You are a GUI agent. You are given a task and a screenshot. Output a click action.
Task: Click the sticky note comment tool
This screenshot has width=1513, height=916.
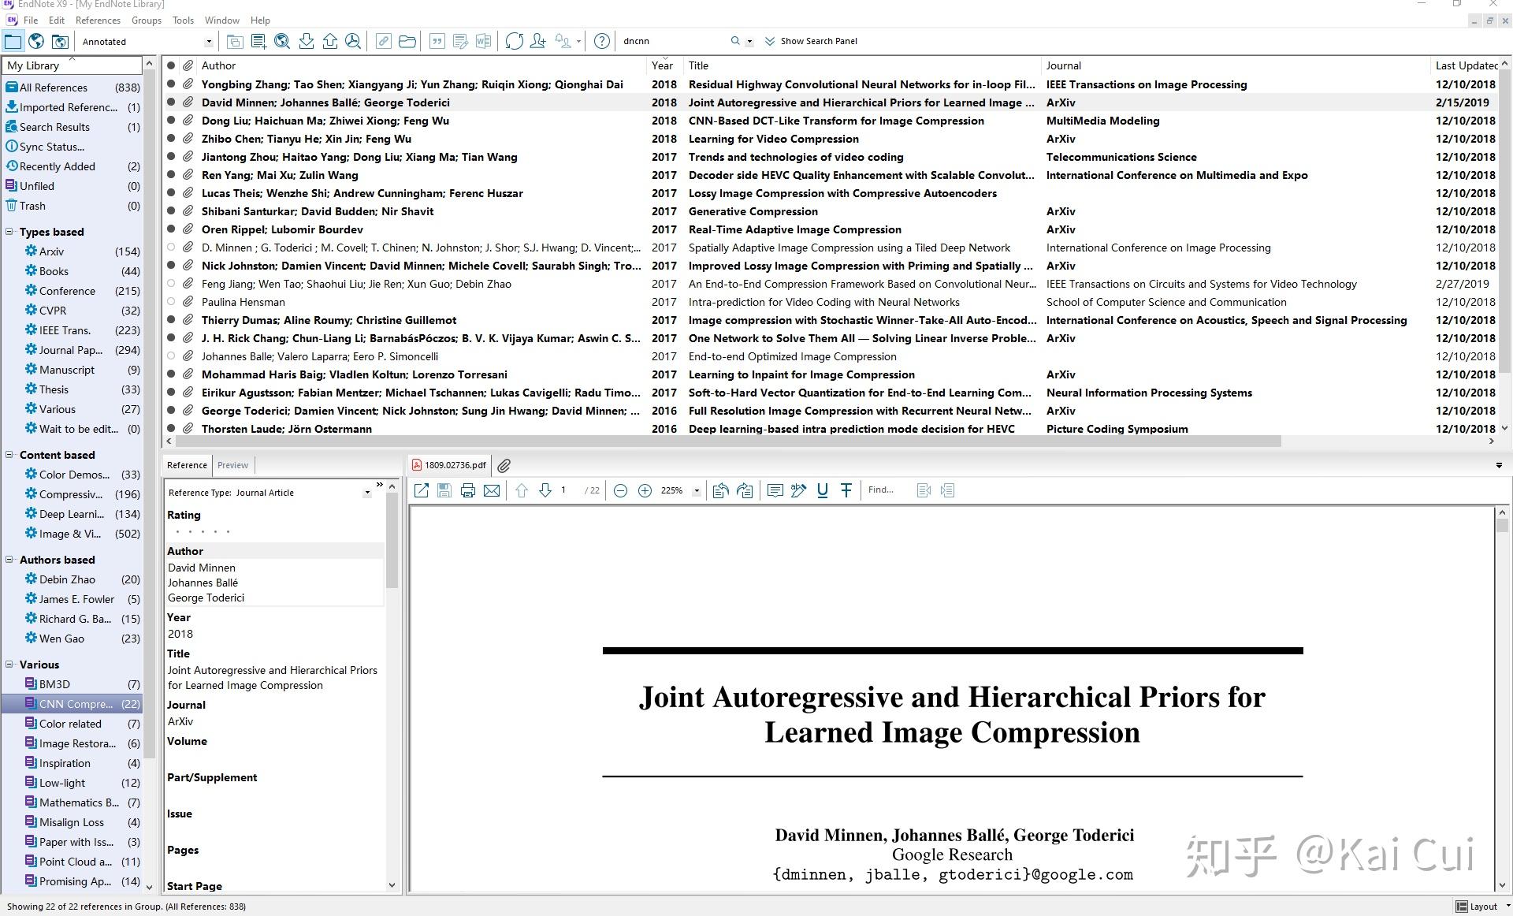point(775,490)
